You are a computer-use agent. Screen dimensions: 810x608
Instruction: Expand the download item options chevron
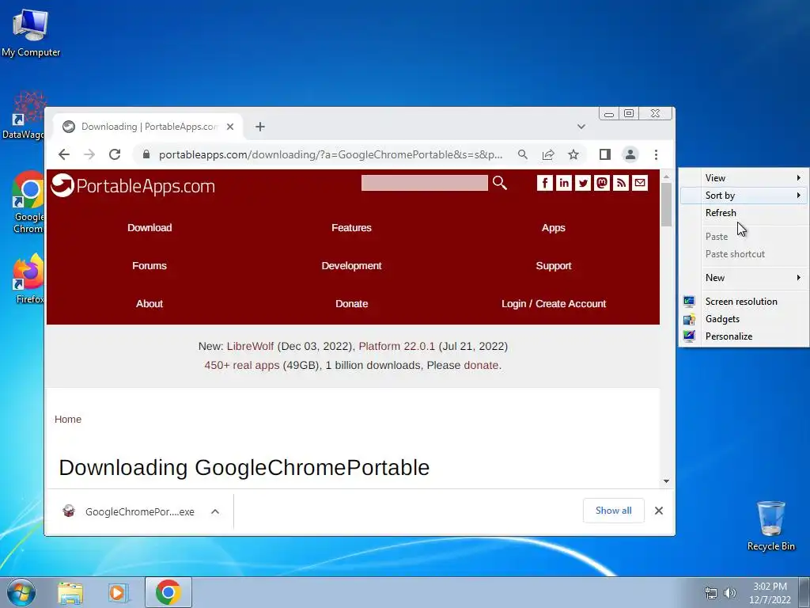(215, 511)
